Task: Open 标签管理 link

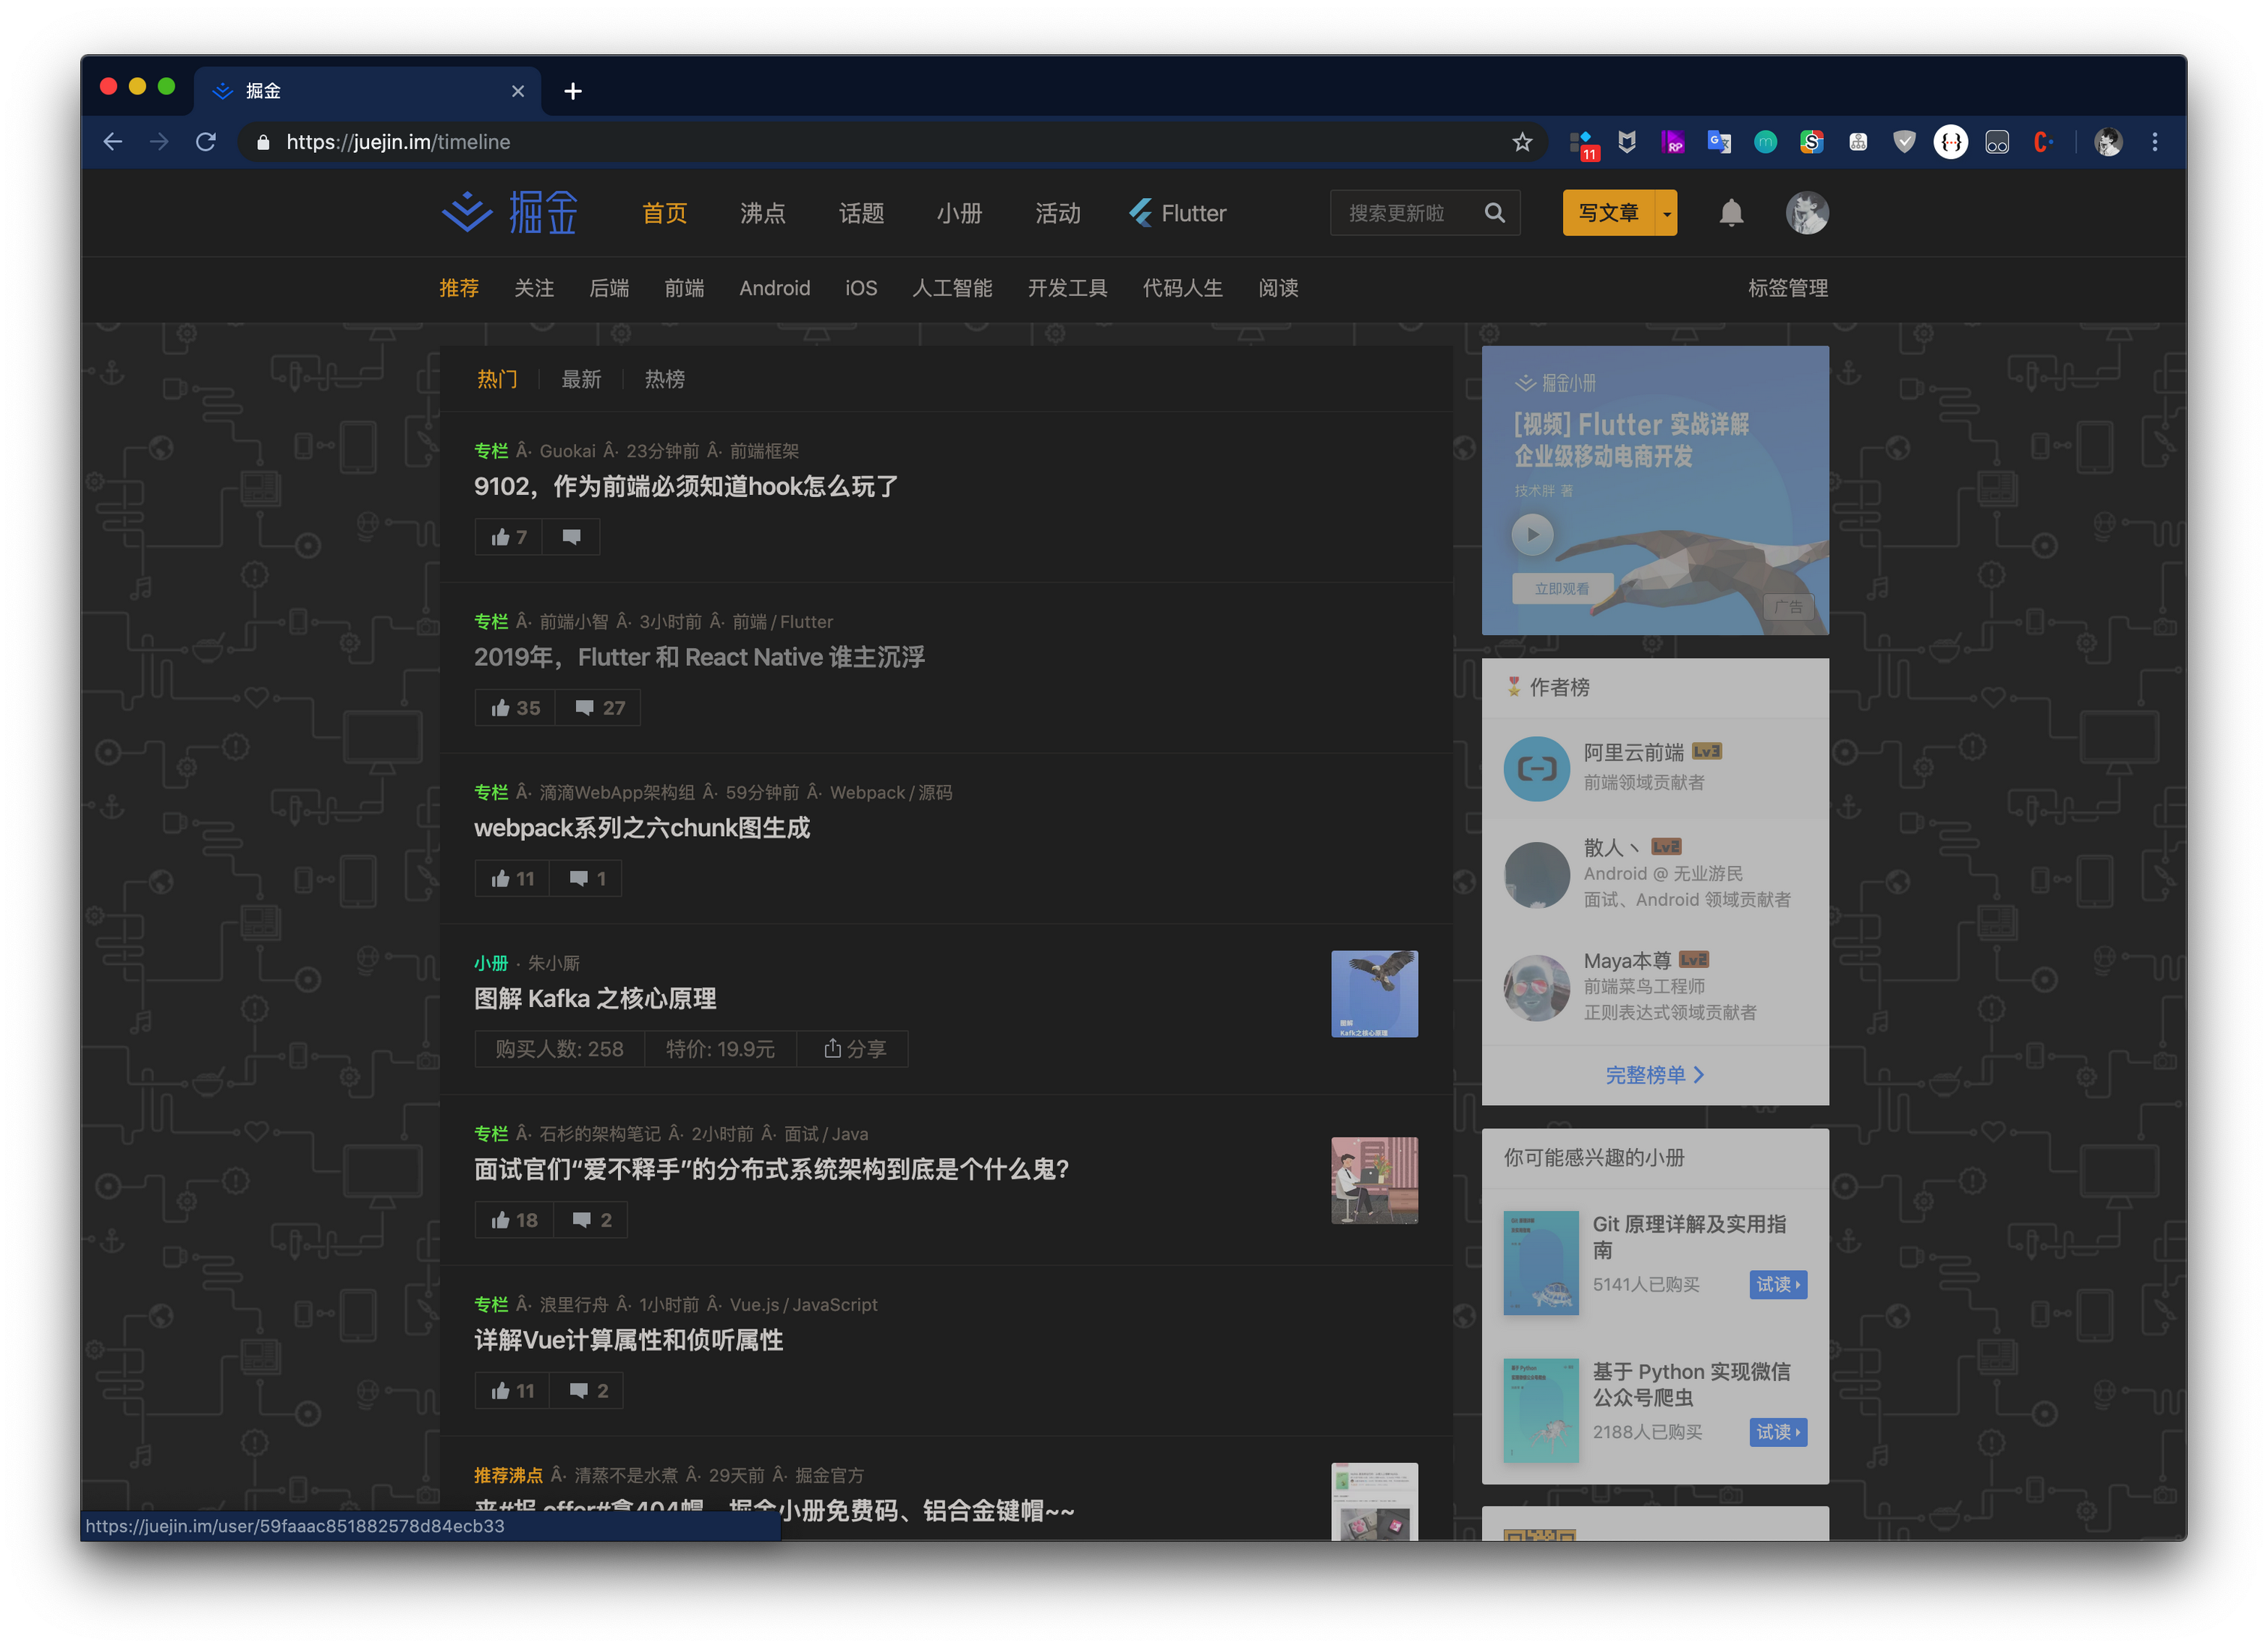Action: pyautogui.click(x=1787, y=288)
